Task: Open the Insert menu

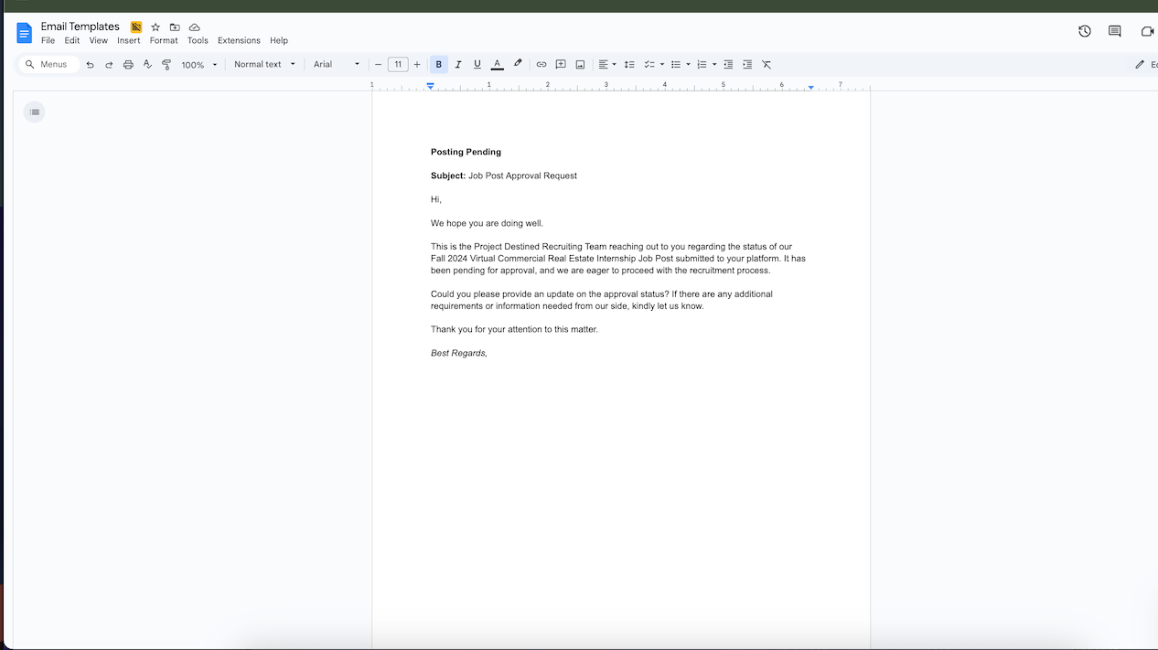Action: 129,40
